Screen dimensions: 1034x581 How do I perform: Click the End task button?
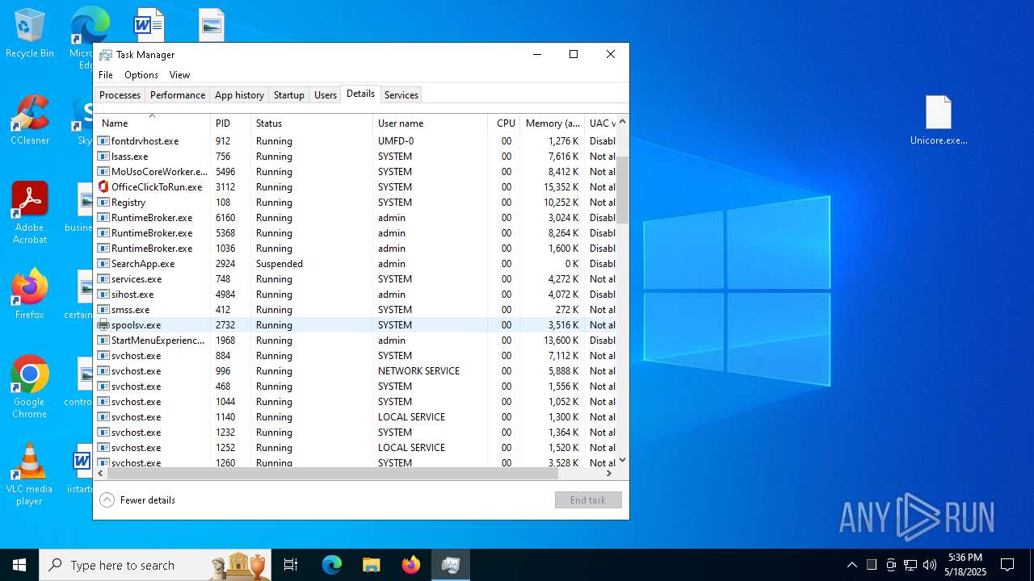tap(588, 500)
